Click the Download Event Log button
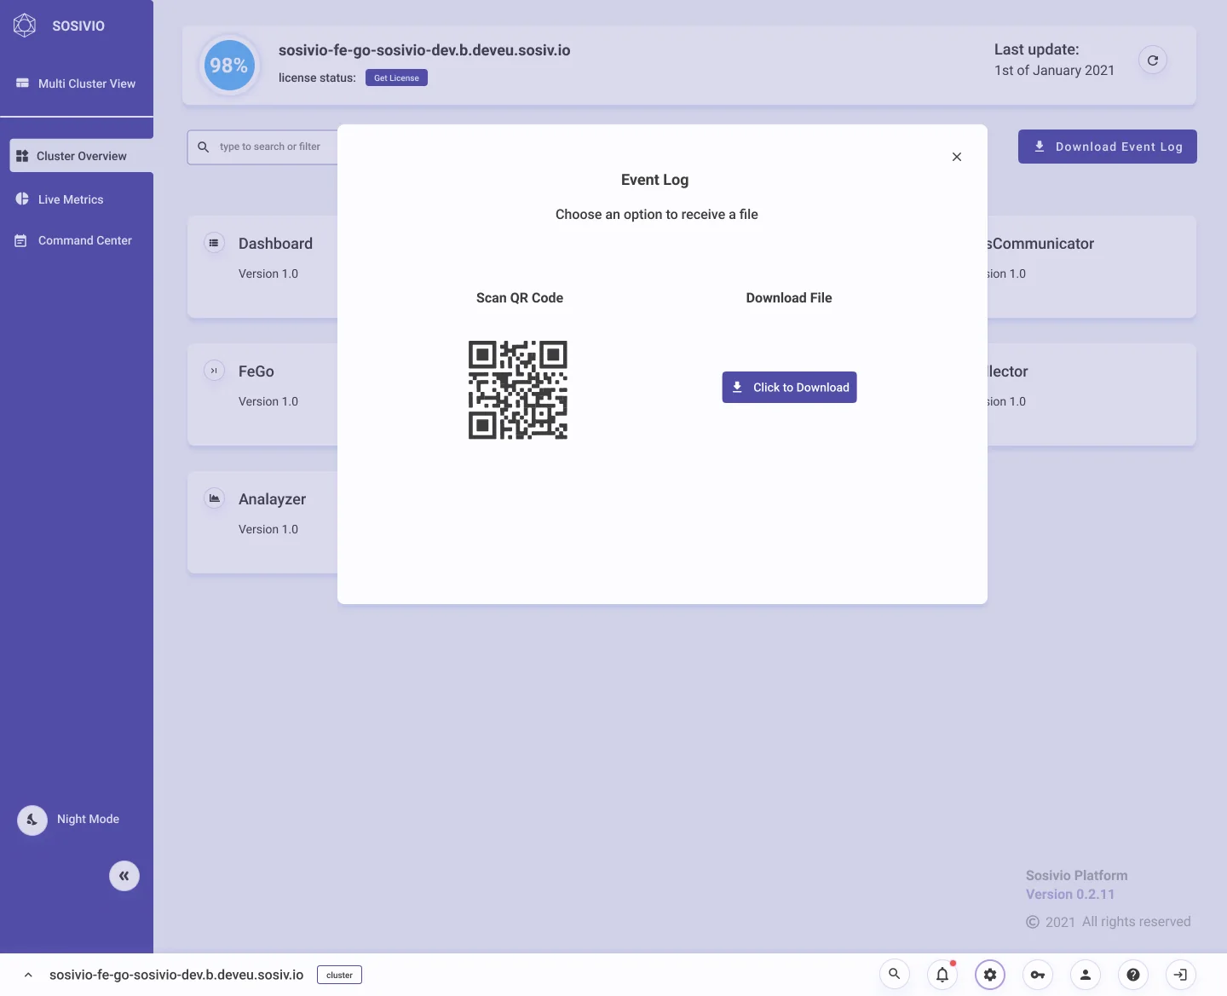The height and width of the screenshot is (996, 1227). tap(1108, 147)
